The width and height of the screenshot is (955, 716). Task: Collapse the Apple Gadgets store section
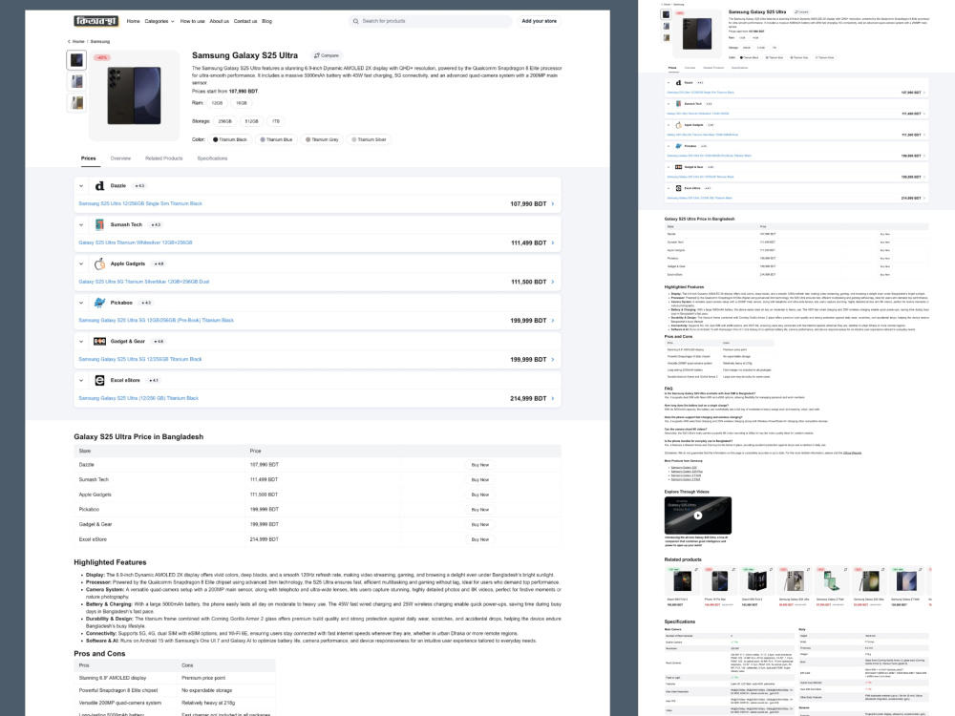(x=81, y=263)
